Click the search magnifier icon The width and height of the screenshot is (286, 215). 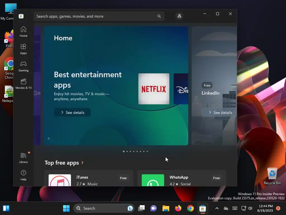(159, 16)
